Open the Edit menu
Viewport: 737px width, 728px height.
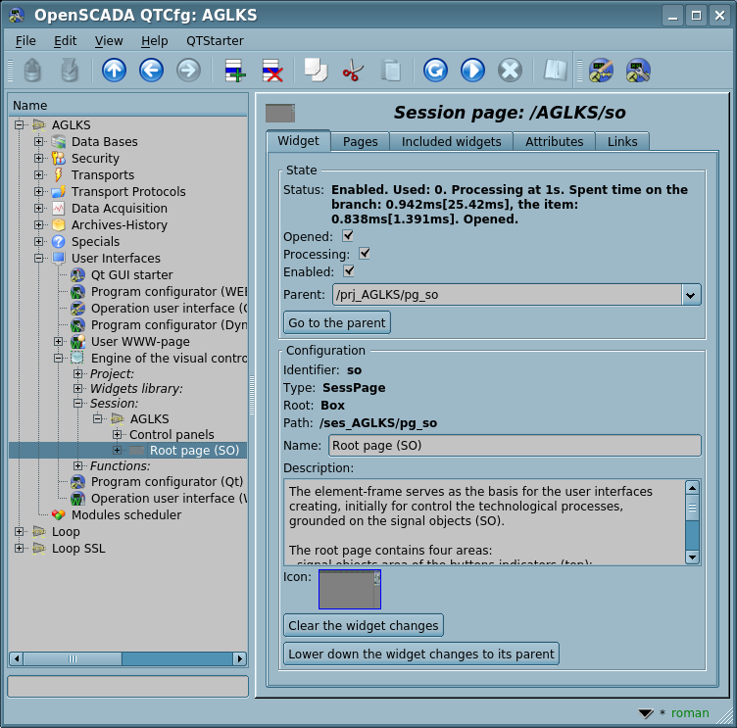[x=65, y=41]
